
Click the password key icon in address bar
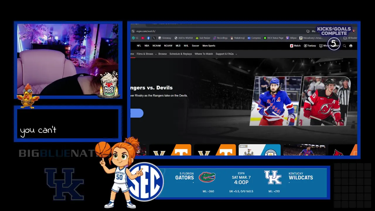[x=313, y=31]
